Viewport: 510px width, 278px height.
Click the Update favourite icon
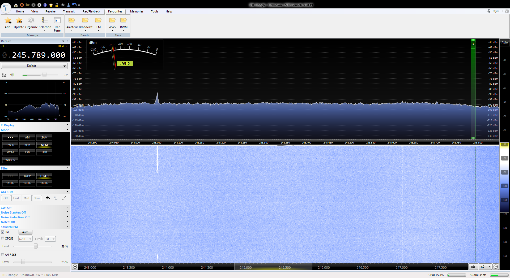[x=19, y=23]
